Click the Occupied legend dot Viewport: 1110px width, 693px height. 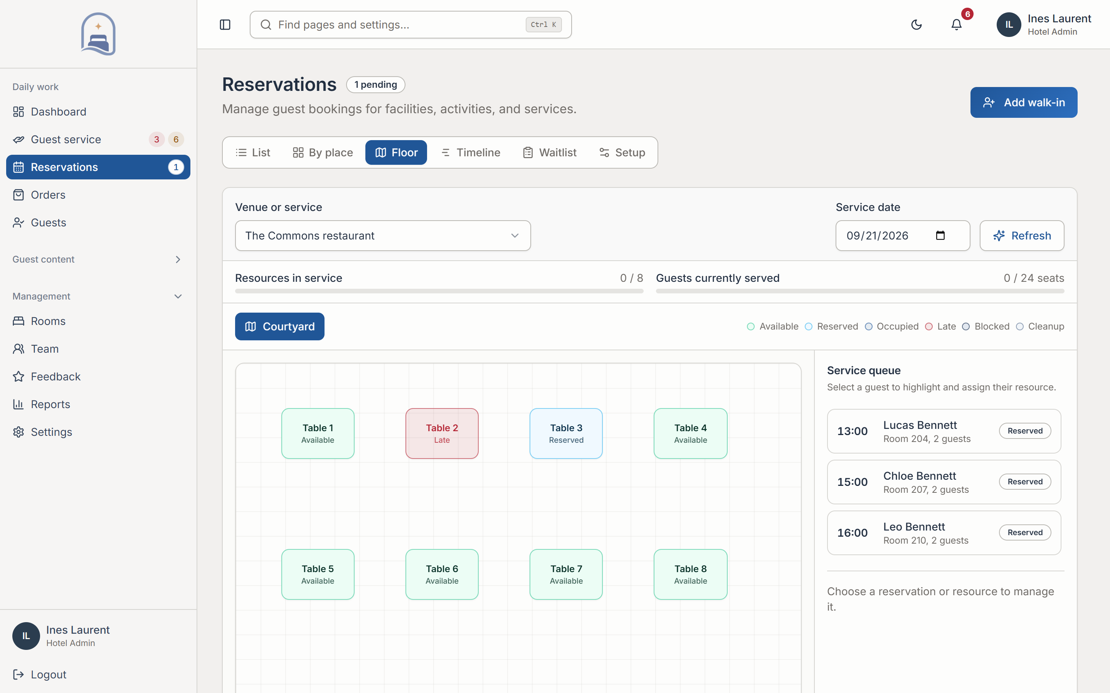(868, 326)
